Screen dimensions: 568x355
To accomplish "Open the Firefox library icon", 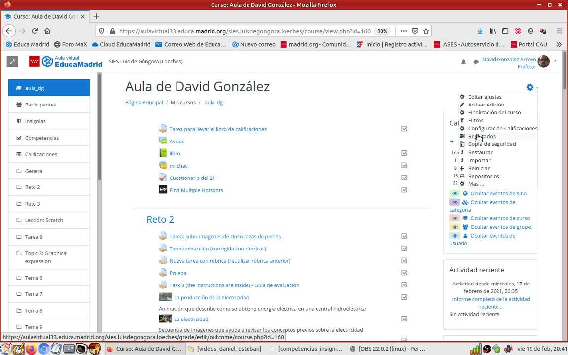I will [493, 31].
